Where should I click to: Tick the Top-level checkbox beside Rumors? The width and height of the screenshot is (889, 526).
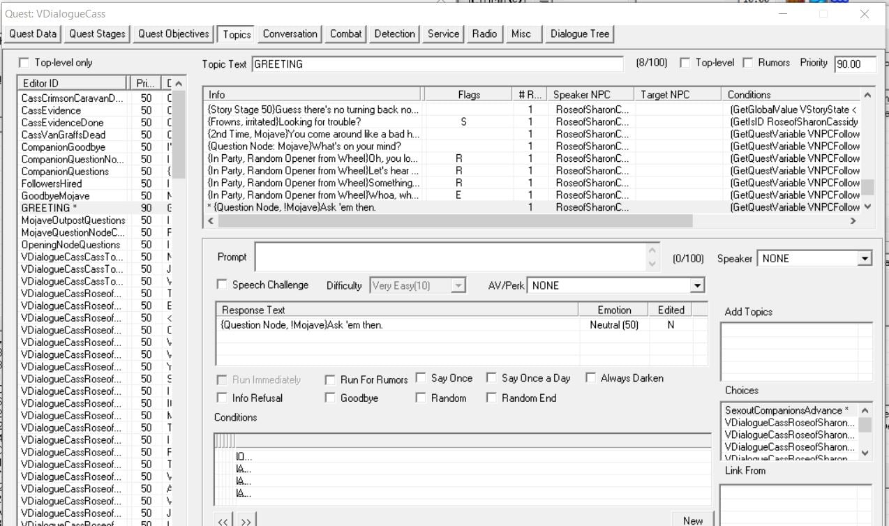685,63
